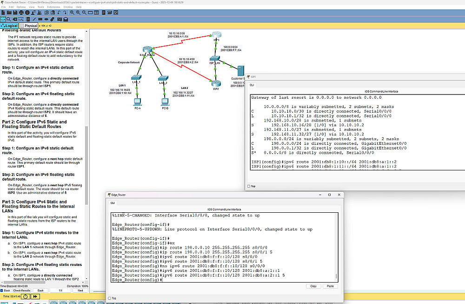Activate the Delete tool icon
465x304 pixels.
15,19
